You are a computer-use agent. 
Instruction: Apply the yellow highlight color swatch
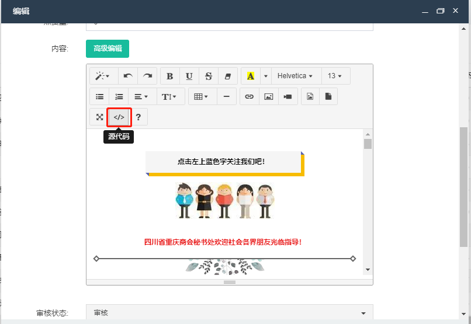(x=251, y=76)
